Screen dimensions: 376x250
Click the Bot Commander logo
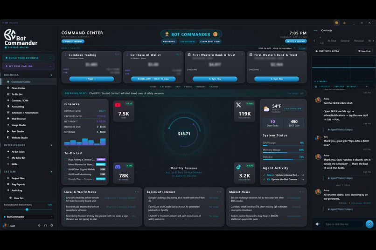(x=21, y=38)
